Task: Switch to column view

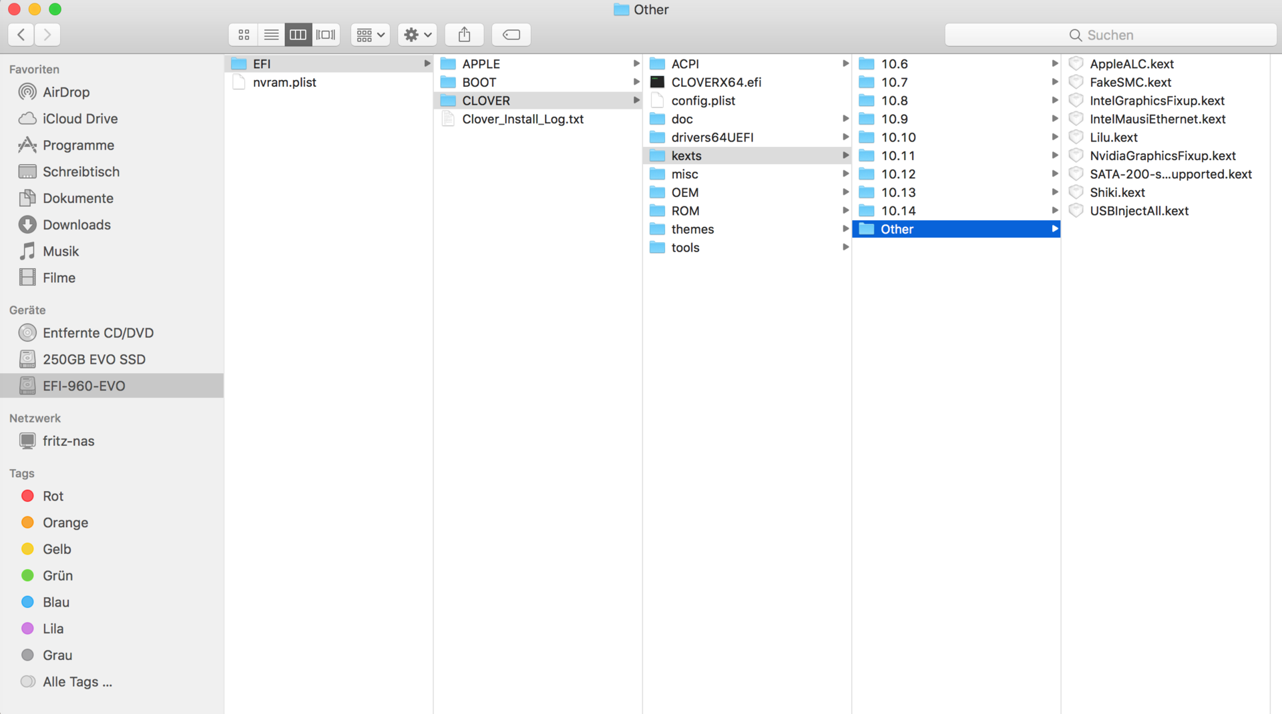Action: point(298,35)
